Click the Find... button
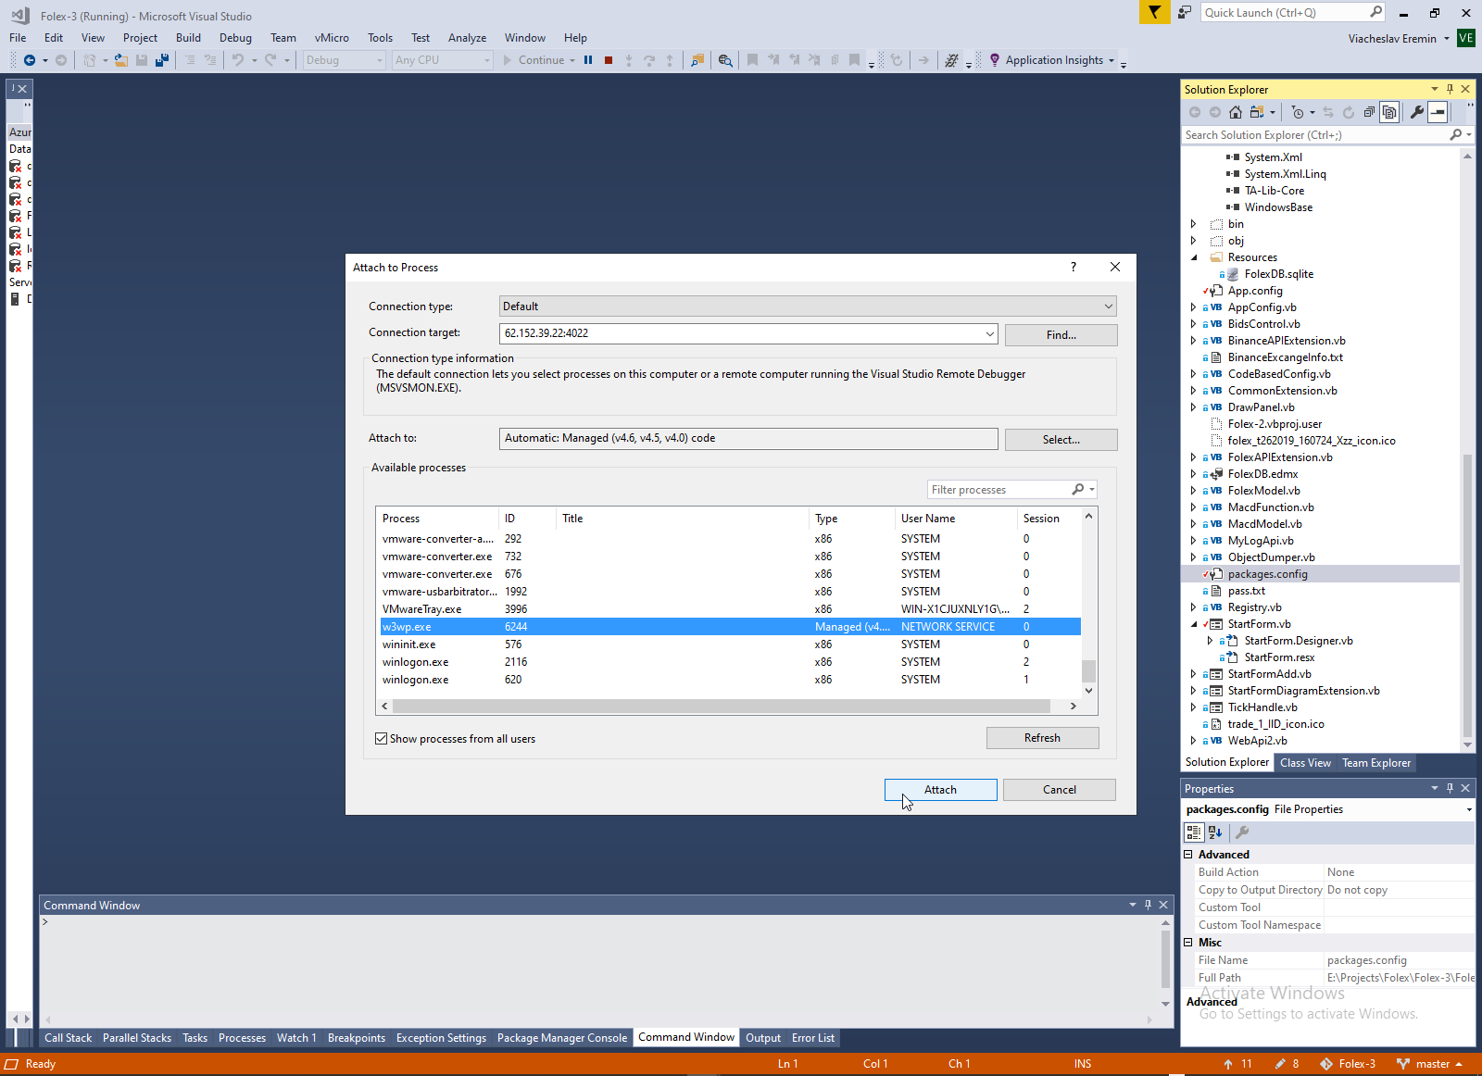 tap(1061, 335)
